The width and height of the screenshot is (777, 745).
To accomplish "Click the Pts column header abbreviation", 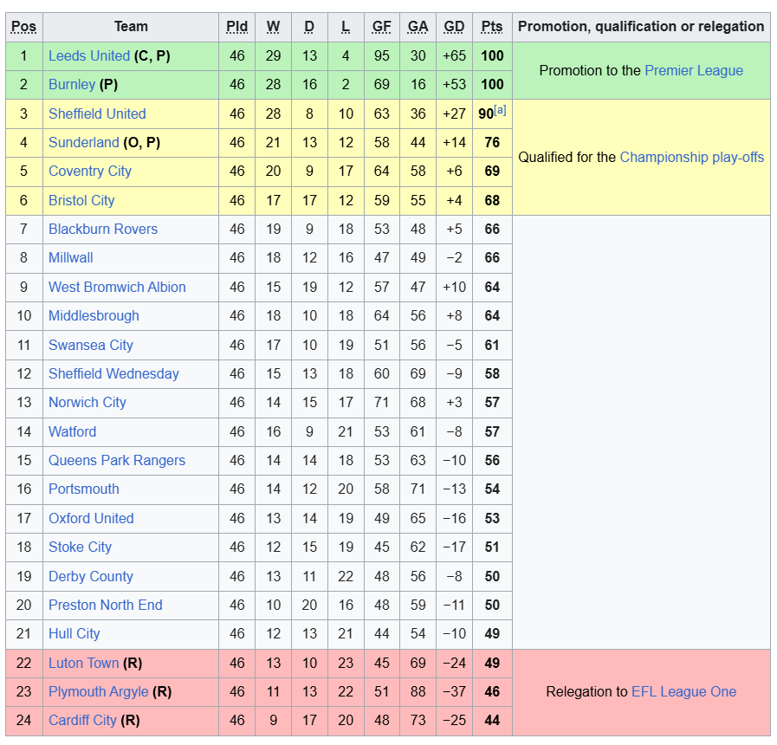I will click(x=492, y=27).
